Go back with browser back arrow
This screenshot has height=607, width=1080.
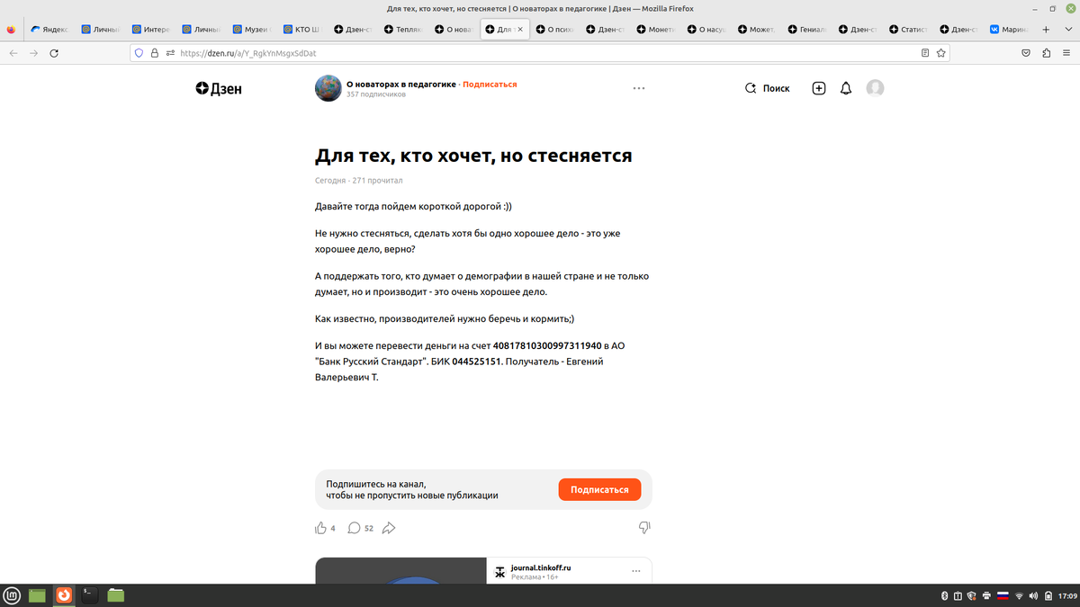pos(13,53)
